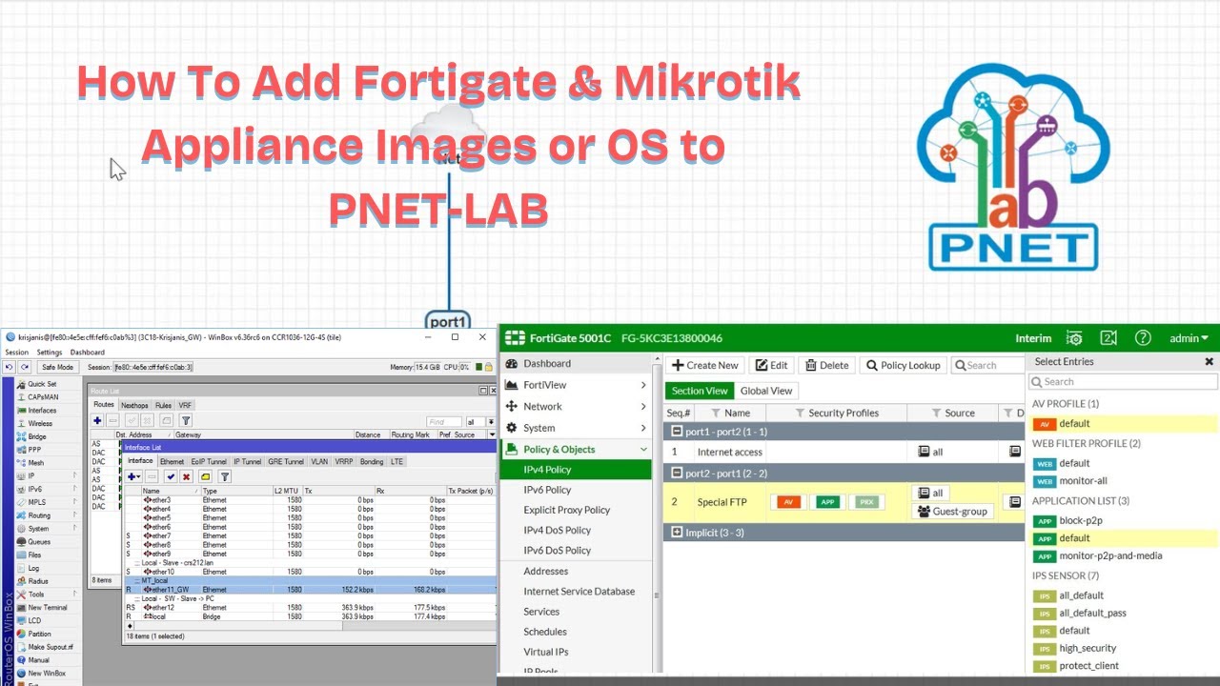Click blue checkmark enable icon in Interface List
The height and width of the screenshot is (686, 1220).
tap(171, 476)
